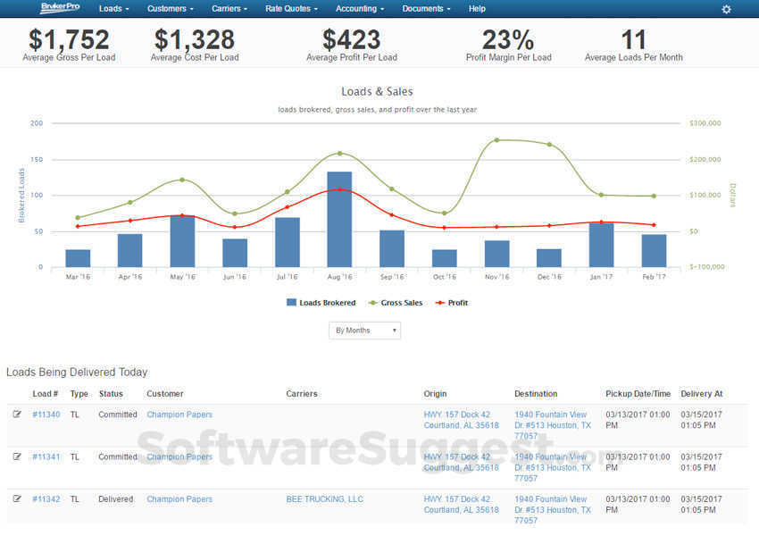The width and height of the screenshot is (759, 536).
Task: Select the Aug '16 bar on chart
Action: [x=340, y=214]
